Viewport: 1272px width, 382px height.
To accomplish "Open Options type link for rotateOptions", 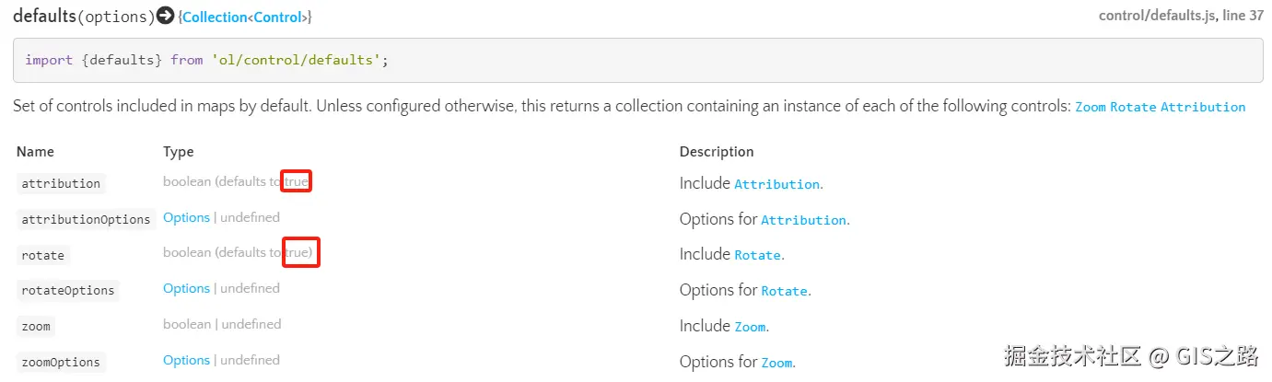I will pos(186,288).
